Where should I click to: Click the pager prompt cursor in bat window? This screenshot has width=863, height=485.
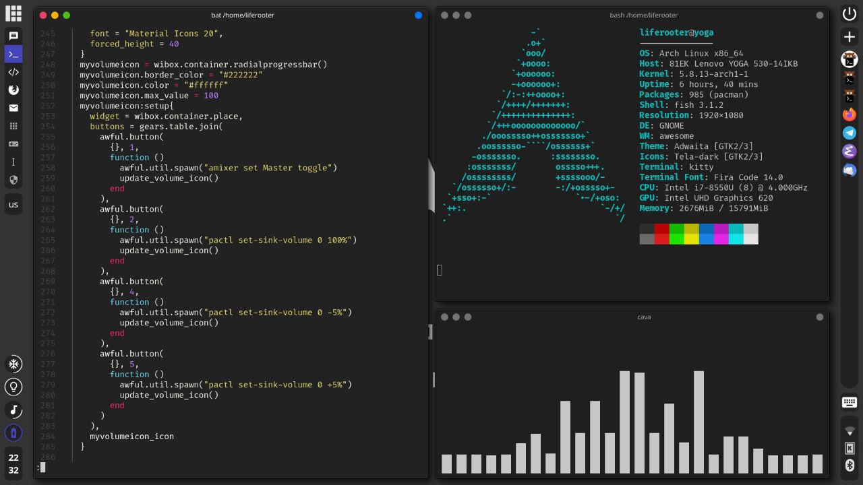click(42, 467)
